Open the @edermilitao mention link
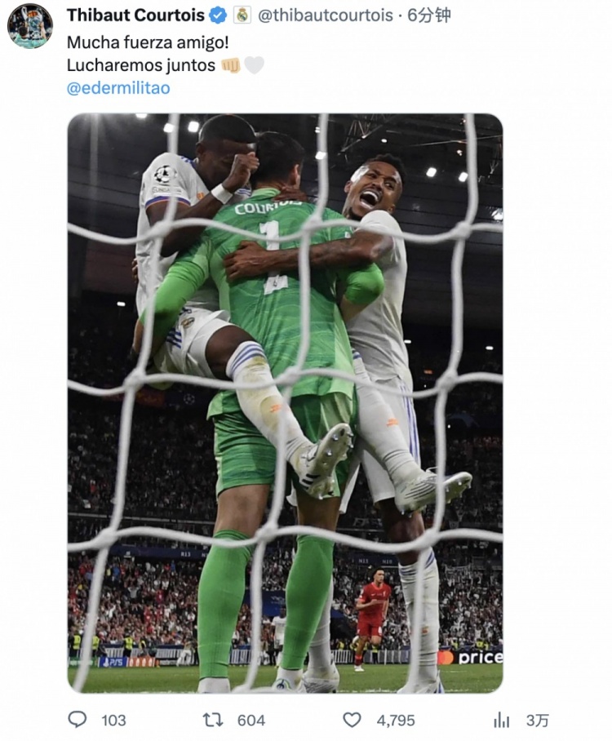This screenshot has width=612, height=741. click(118, 88)
